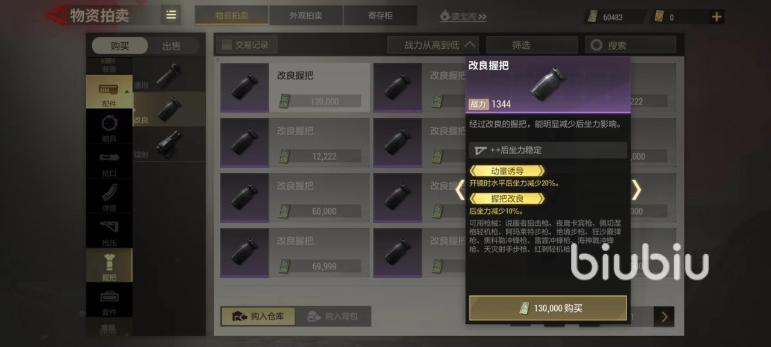This screenshot has height=347, width=771.
Task: Switch to the 外观拍卖 tab
Action: point(306,16)
